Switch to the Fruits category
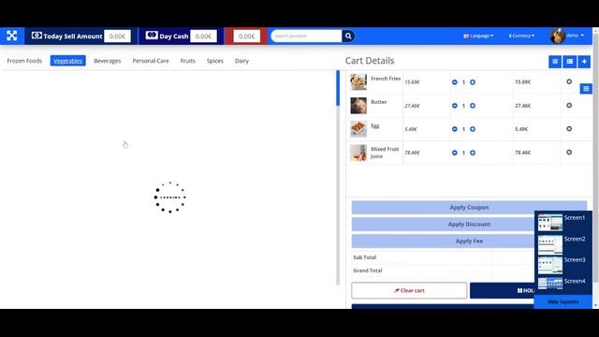 click(187, 61)
